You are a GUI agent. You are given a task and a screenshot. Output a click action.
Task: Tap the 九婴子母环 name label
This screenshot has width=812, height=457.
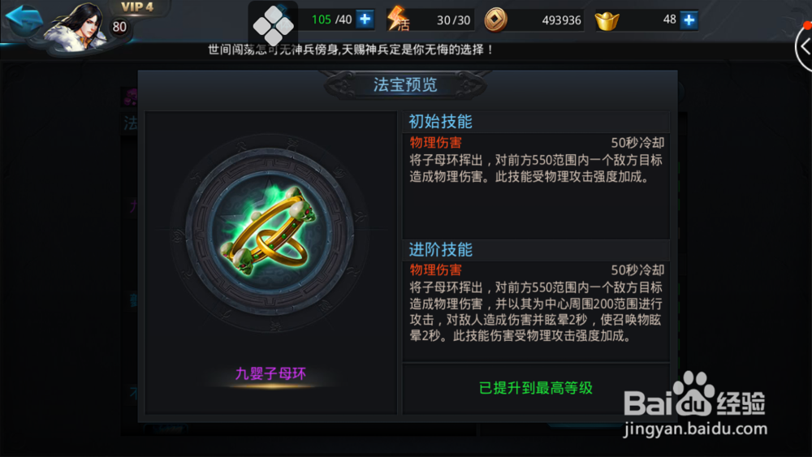click(x=270, y=373)
